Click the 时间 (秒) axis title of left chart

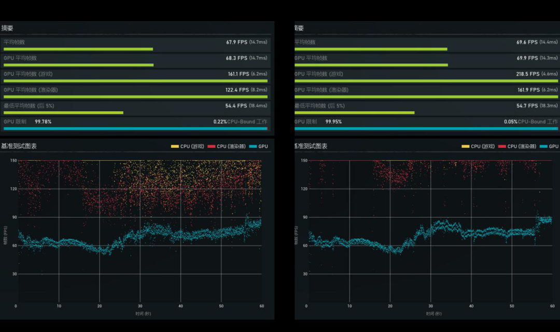[143, 314]
